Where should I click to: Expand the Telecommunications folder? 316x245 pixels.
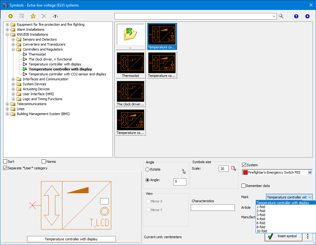(7, 104)
